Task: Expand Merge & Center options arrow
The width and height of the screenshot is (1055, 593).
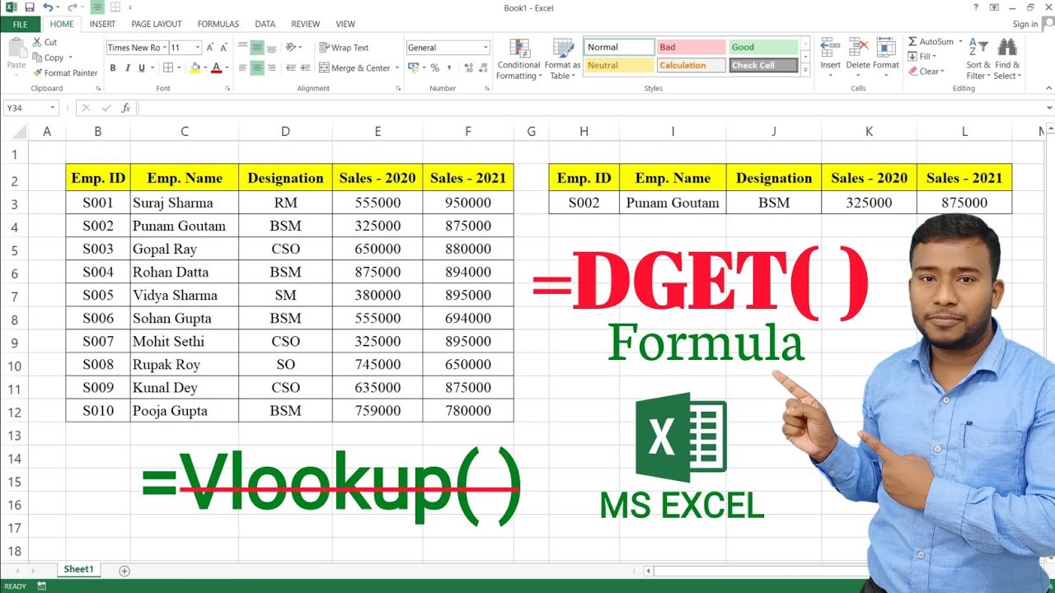Action: coord(397,68)
